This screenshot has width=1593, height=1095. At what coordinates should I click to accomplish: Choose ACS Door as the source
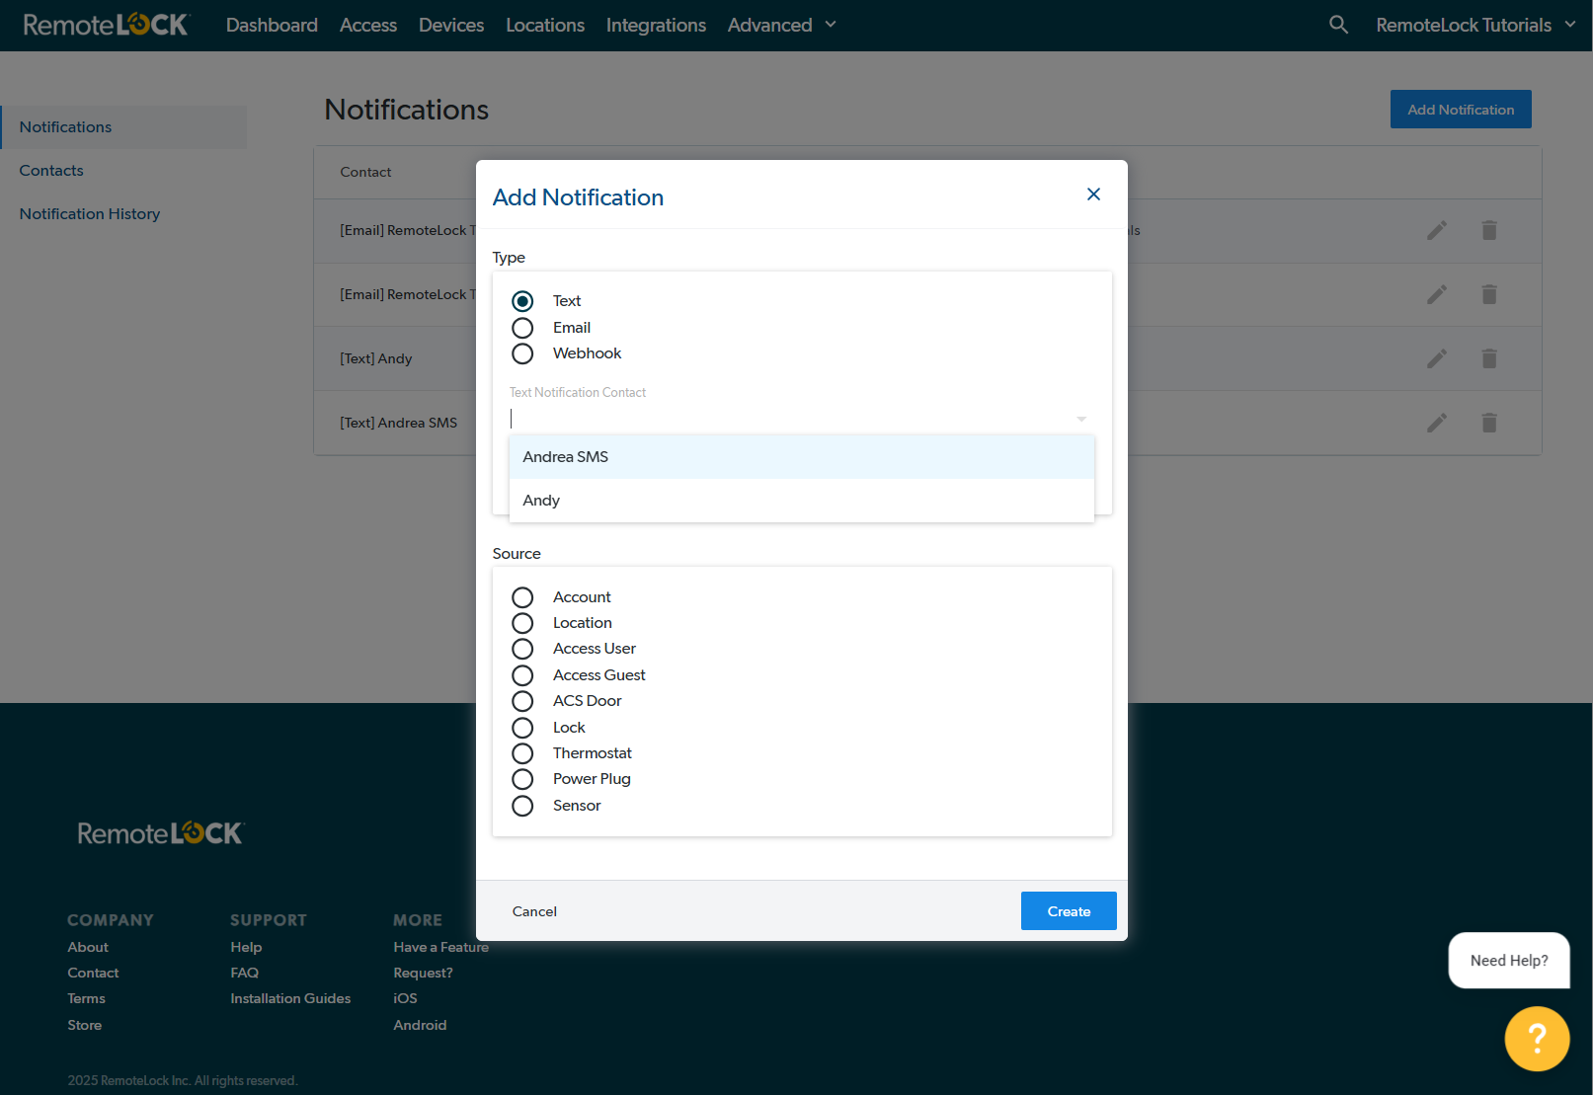(x=522, y=701)
